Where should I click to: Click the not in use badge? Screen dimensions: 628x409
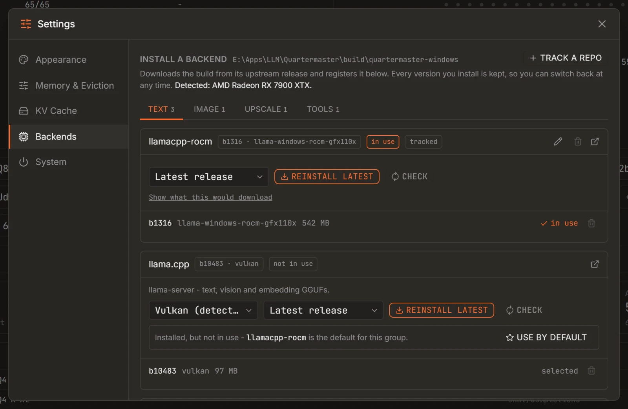click(x=293, y=264)
